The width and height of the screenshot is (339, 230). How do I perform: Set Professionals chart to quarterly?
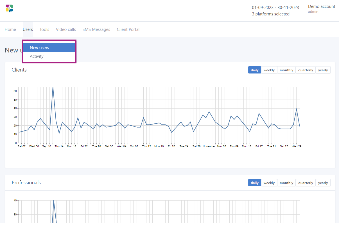click(306, 183)
